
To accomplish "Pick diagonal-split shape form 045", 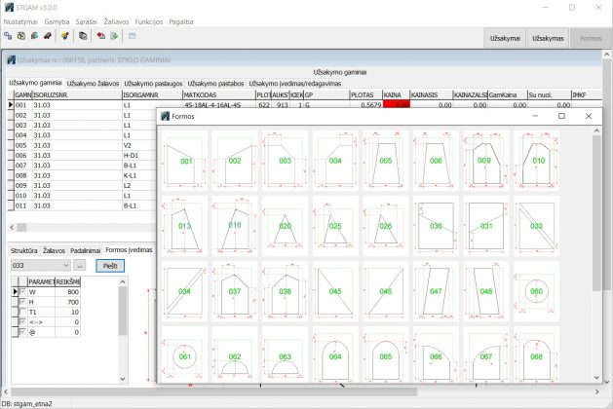I will tap(335, 291).
